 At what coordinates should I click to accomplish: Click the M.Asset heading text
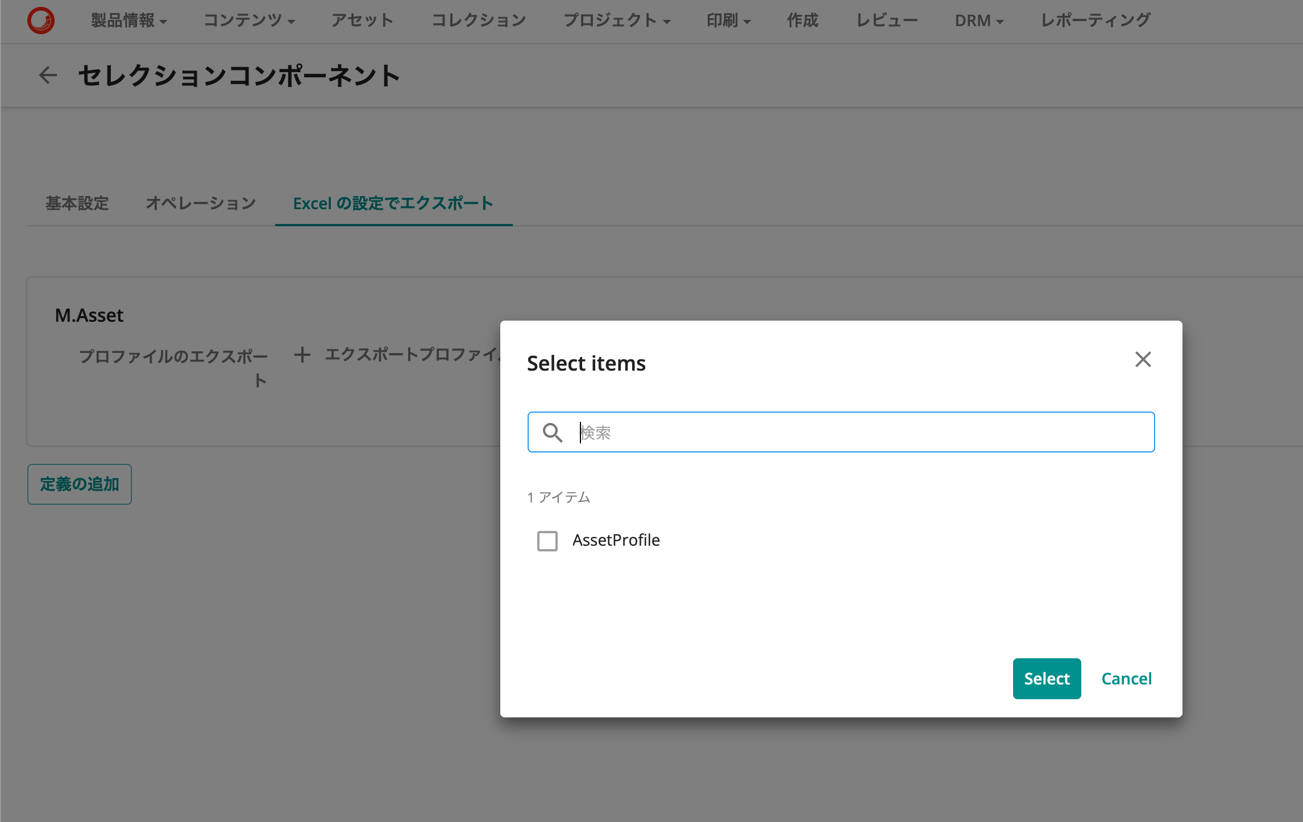[89, 315]
